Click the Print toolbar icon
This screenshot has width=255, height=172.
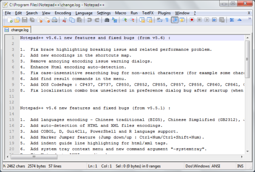coord(54,20)
